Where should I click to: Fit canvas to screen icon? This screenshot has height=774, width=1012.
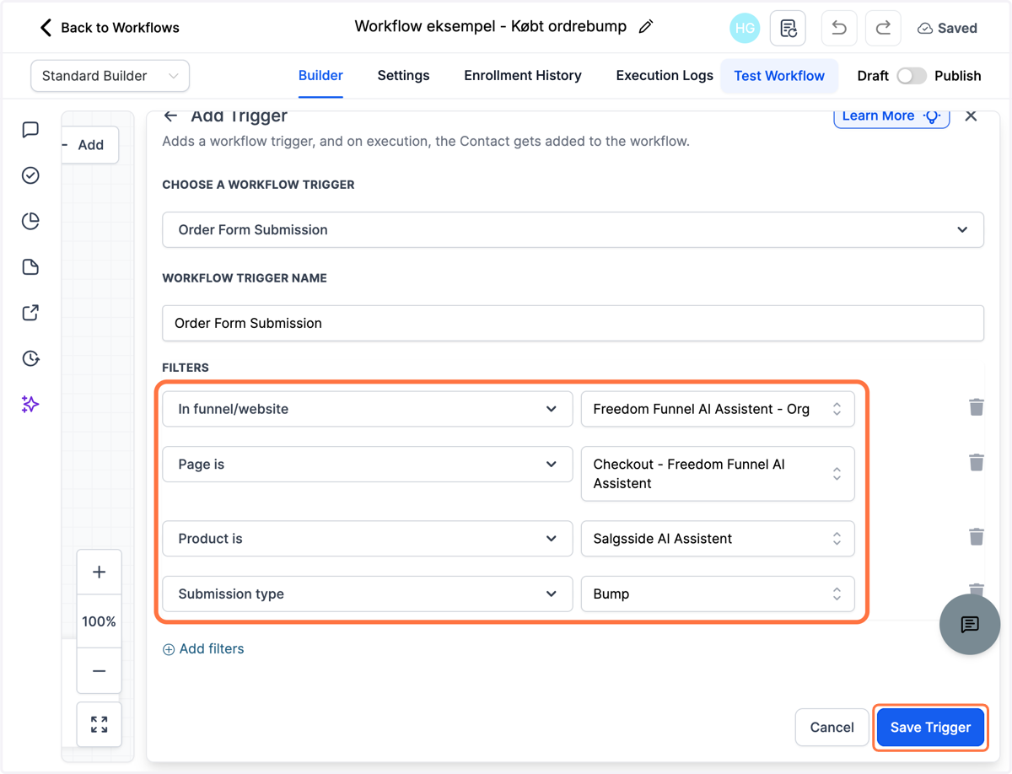coord(99,724)
